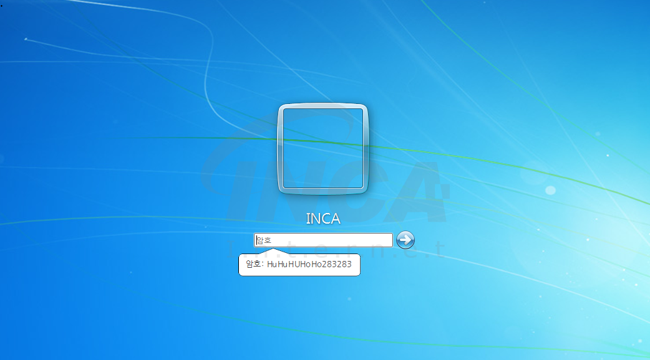Select the INCA user account picture

pos(323,149)
